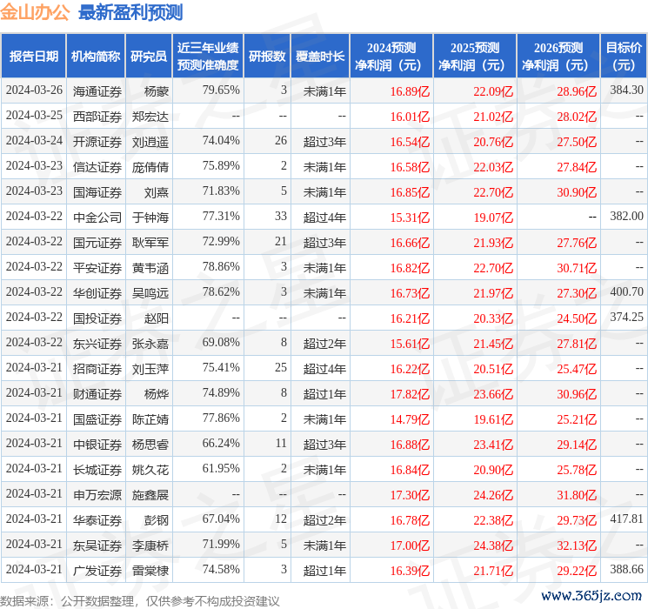Click report count 33 for 中金公司
Image resolution: width=648 pixels, height=609 pixels.
[x=281, y=216]
